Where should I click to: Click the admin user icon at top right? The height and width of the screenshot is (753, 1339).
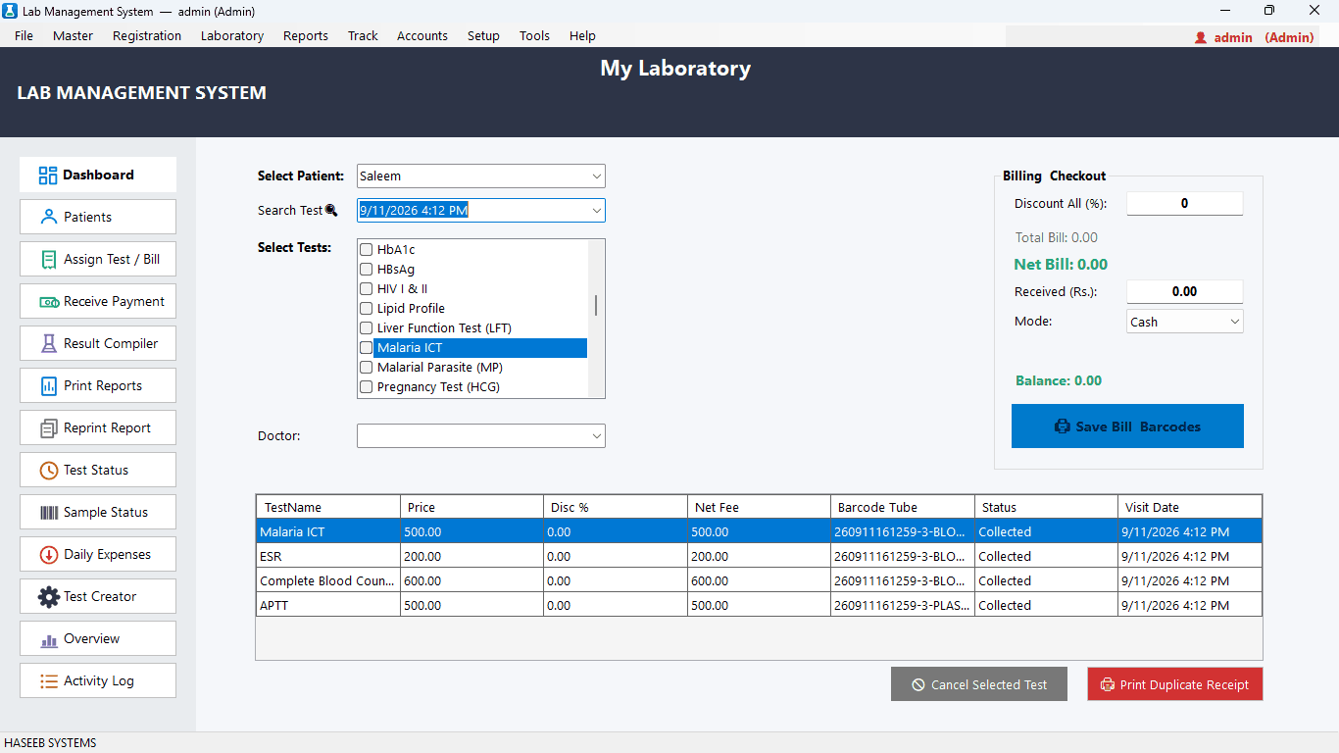coord(1201,37)
